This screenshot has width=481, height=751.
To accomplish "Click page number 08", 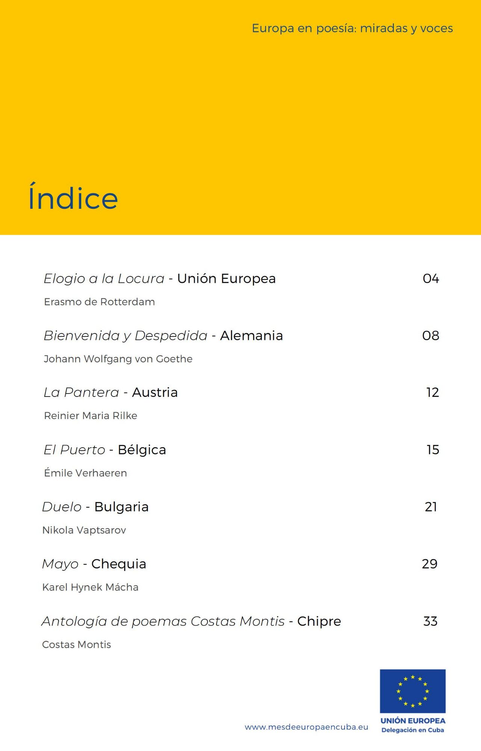I will tap(431, 336).
